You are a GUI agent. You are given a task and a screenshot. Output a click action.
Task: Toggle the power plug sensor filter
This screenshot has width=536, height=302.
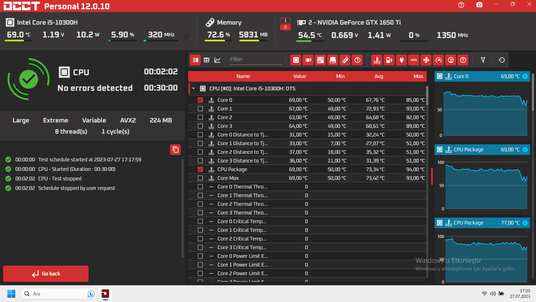(402, 60)
